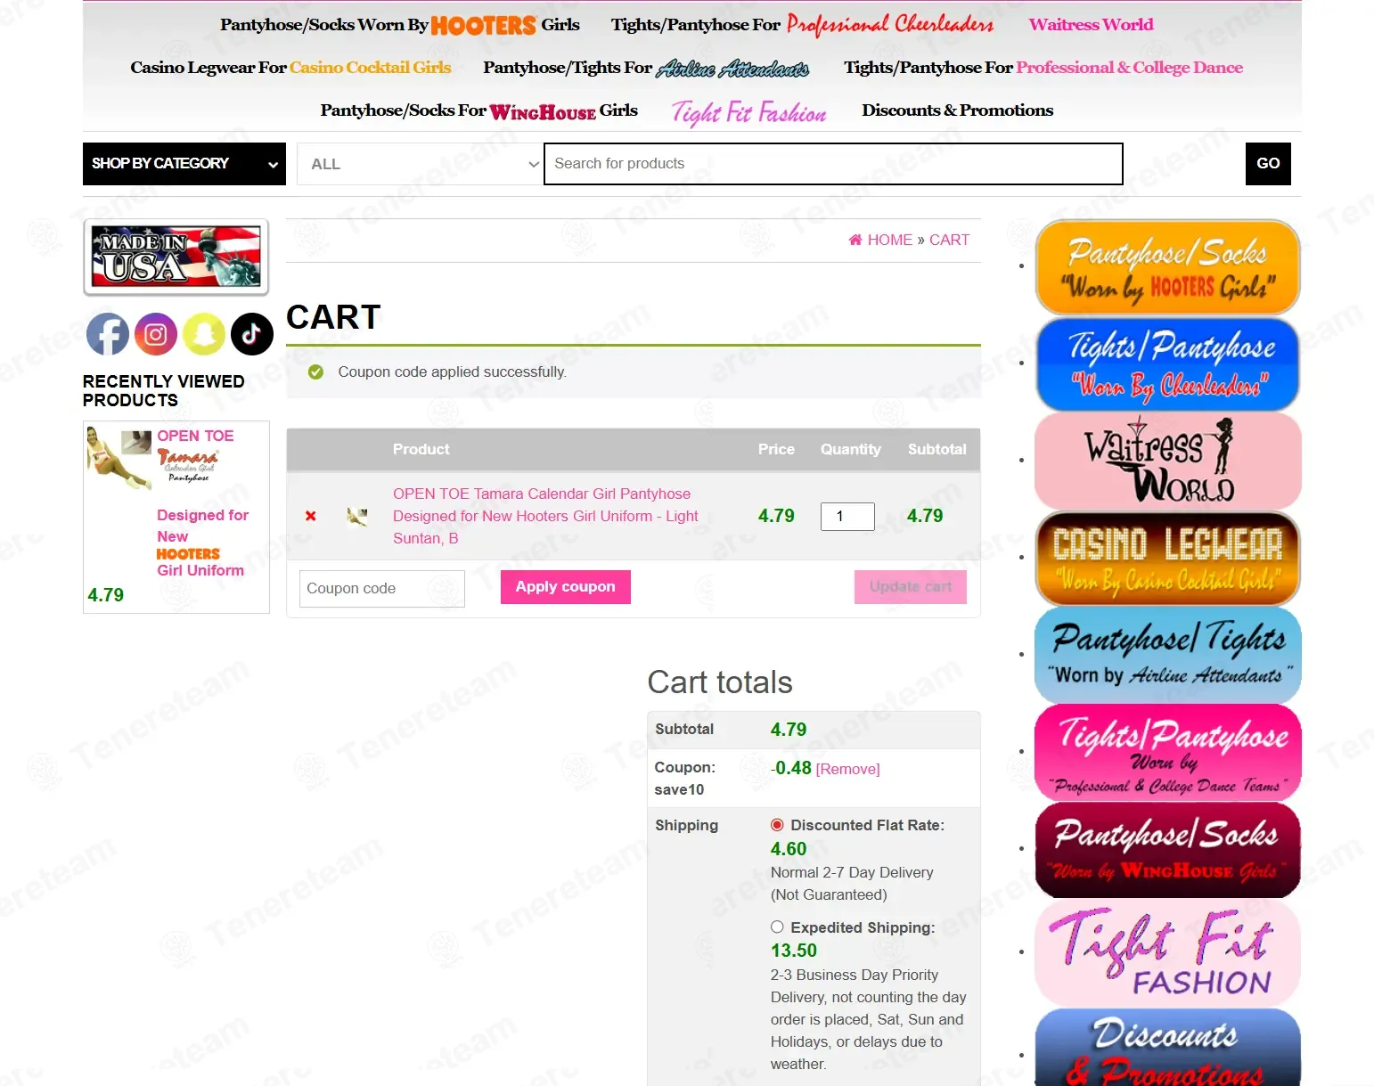Open the Snapchat social icon
The image size is (1374, 1086).
pyautogui.click(x=204, y=334)
